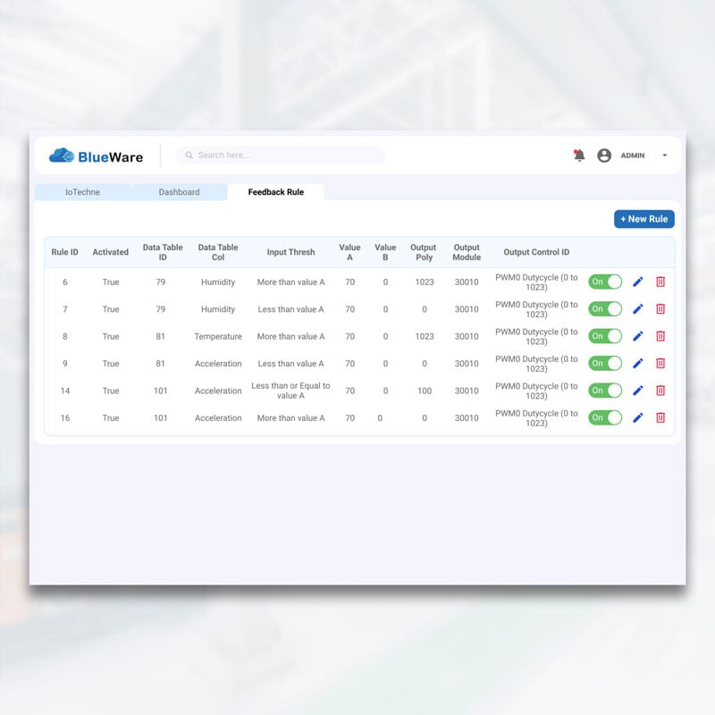Edit rule 14 with pencil icon
The height and width of the screenshot is (715, 715).
click(x=638, y=391)
